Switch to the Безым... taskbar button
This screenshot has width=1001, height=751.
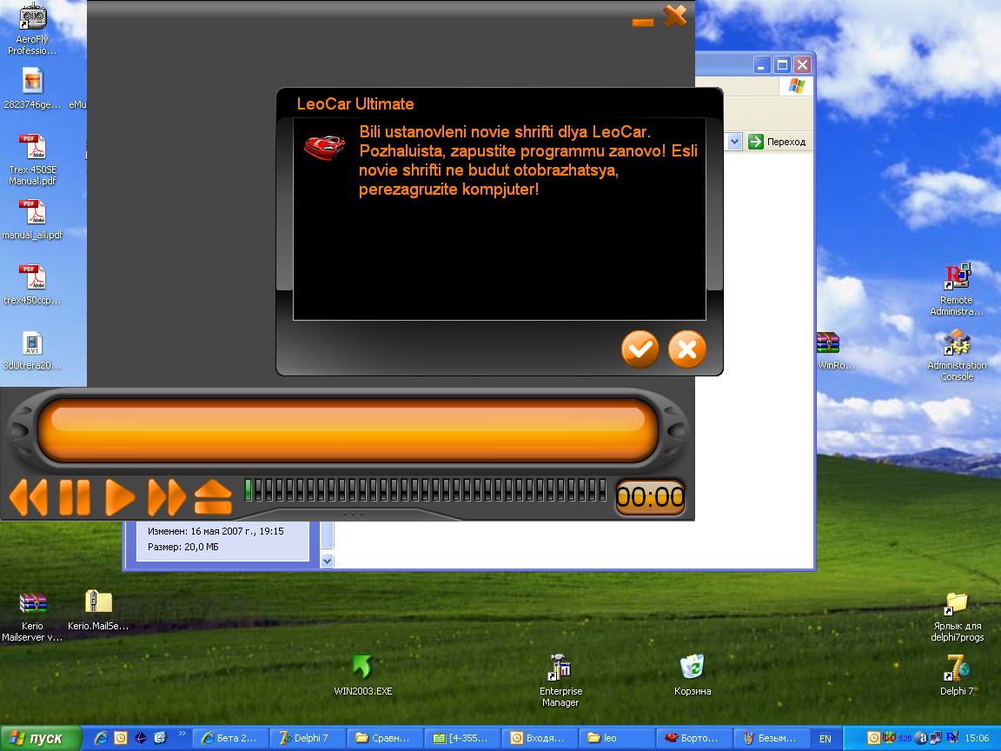(772, 738)
